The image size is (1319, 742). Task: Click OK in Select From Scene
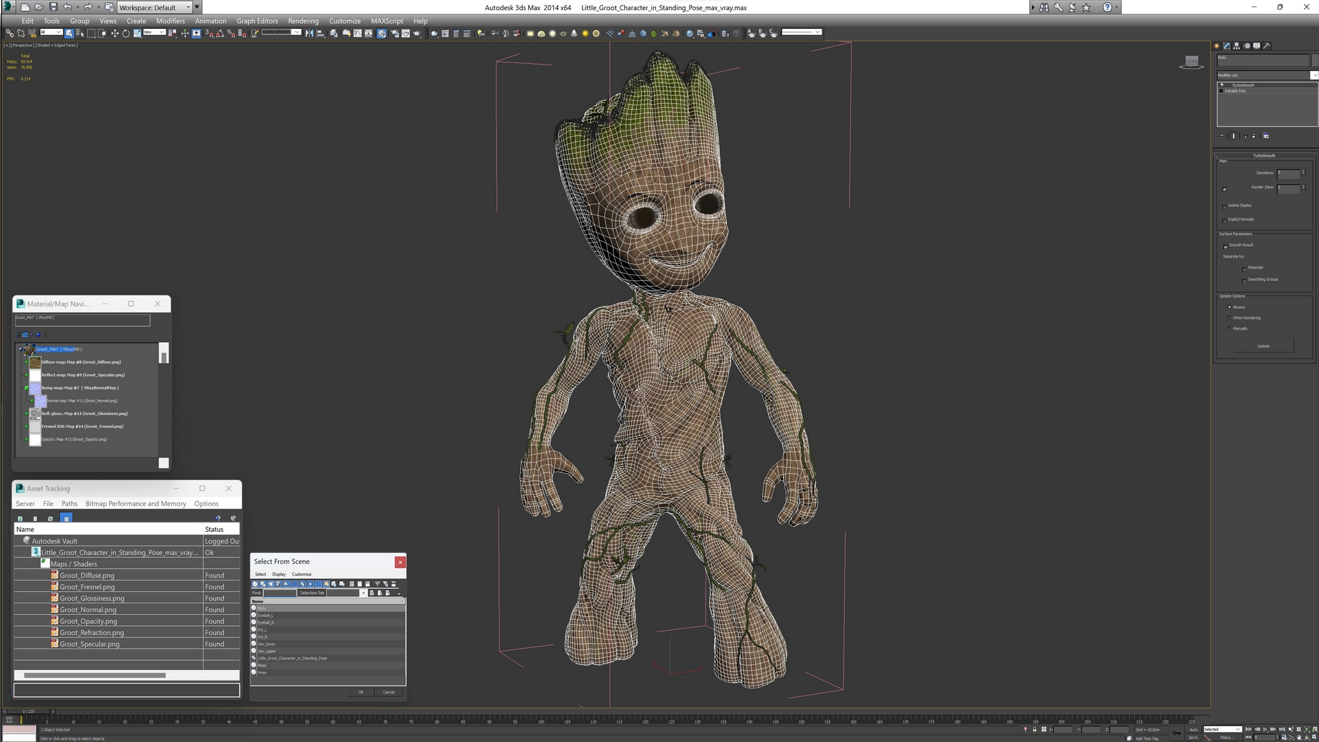(361, 692)
